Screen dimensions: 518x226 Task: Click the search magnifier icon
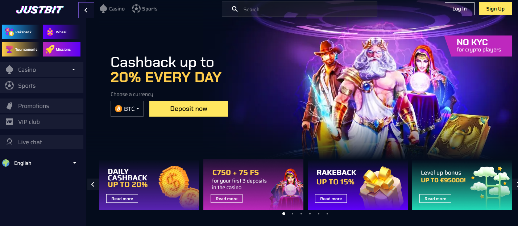[x=235, y=9]
